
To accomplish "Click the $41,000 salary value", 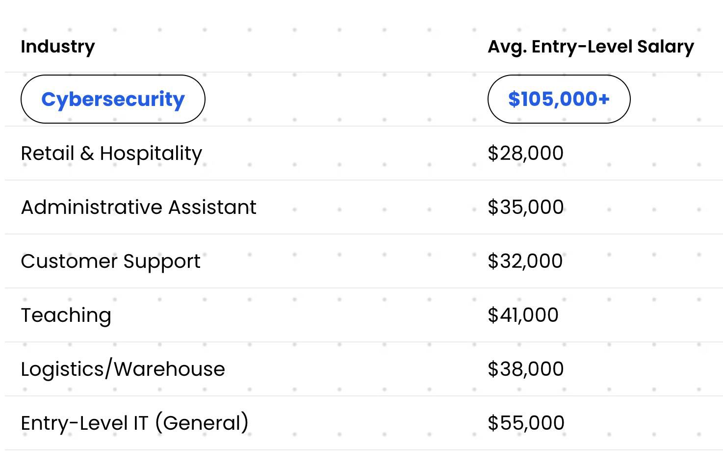I will 523,315.
